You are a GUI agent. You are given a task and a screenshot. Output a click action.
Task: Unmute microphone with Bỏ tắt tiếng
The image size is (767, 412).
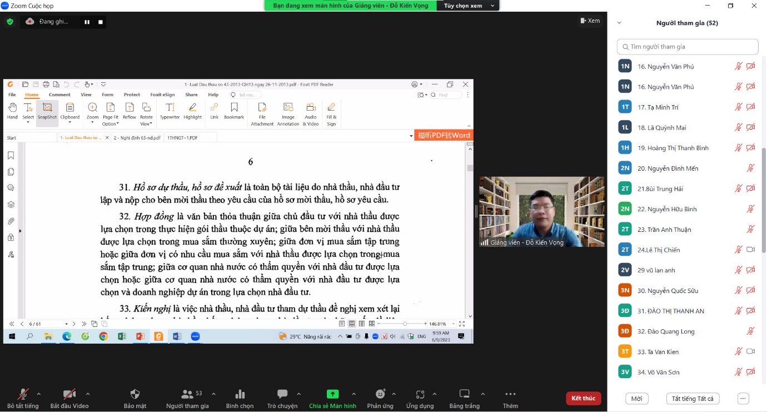(x=23, y=394)
